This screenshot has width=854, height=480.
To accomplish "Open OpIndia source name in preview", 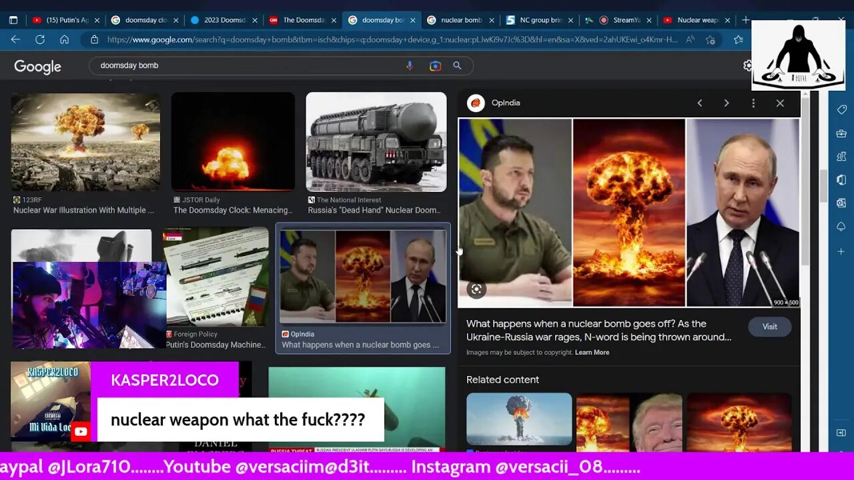I will coord(506,103).
